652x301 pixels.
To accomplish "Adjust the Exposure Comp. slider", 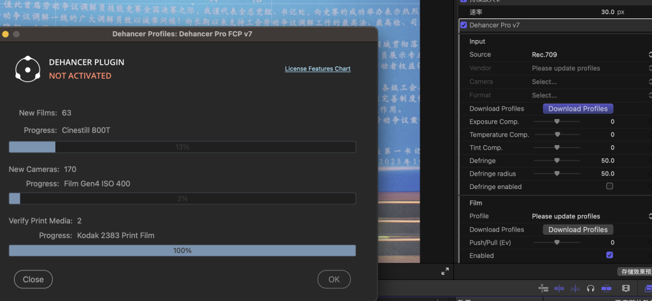I will point(557,122).
